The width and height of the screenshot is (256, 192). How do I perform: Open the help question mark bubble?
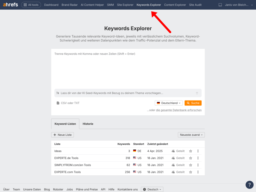click(250, 185)
